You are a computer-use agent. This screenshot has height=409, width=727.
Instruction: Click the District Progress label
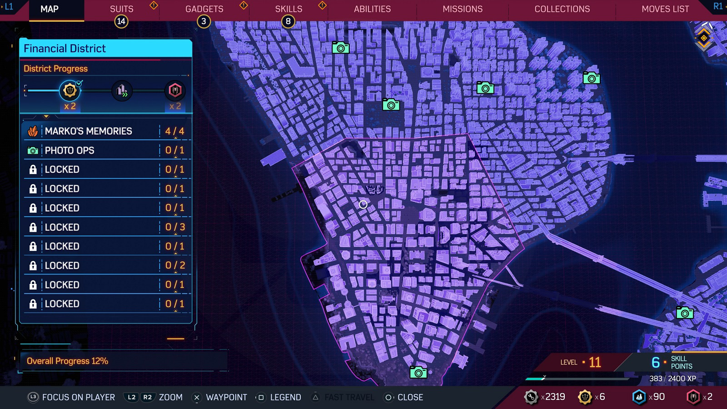click(x=55, y=69)
